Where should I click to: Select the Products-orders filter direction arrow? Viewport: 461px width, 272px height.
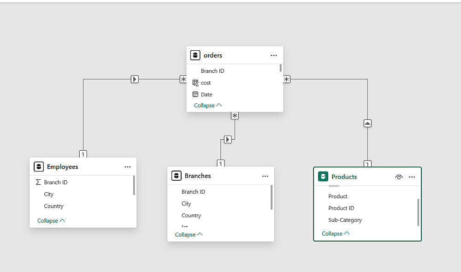(x=367, y=124)
